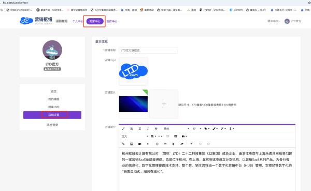
Task: Open the Teambiti bookmark in bookmarks bar
Action: [x=50, y=10]
